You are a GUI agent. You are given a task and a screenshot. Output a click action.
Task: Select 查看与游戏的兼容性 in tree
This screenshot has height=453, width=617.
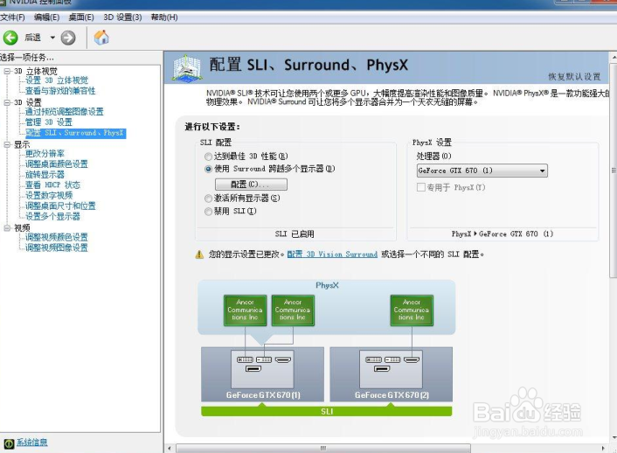point(60,91)
